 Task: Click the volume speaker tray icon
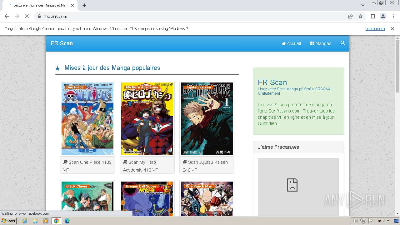tap(355, 221)
